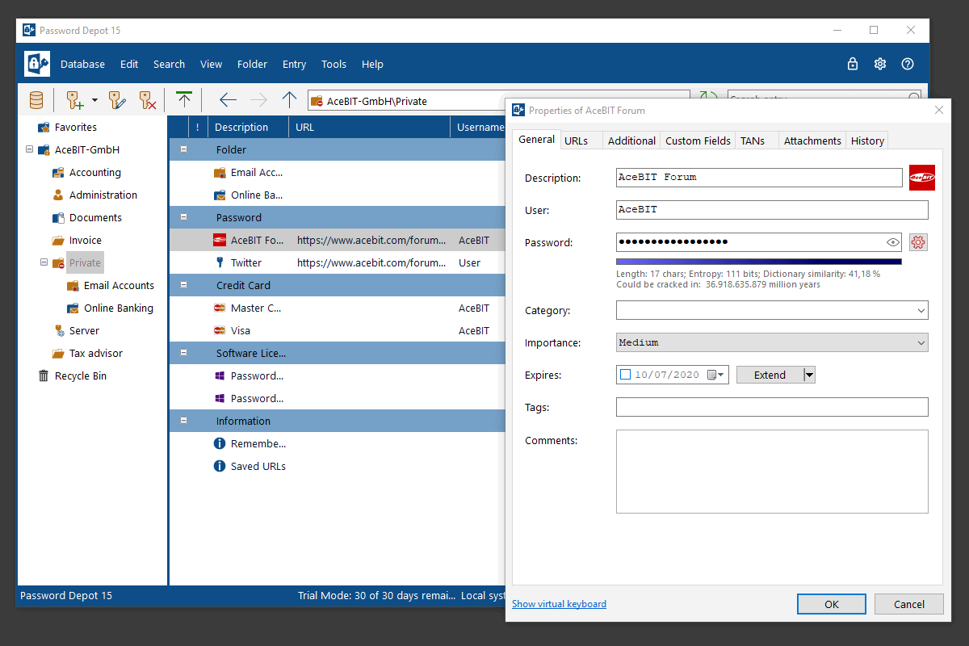Screen dimensions: 969x646
Task: Open the Database menu
Action: pos(82,64)
